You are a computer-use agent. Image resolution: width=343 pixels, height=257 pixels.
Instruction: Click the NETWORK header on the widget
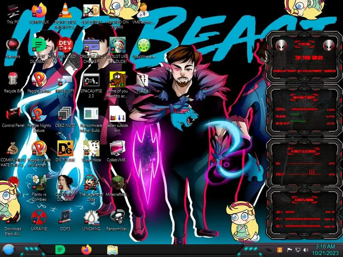click(x=304, y=151)
